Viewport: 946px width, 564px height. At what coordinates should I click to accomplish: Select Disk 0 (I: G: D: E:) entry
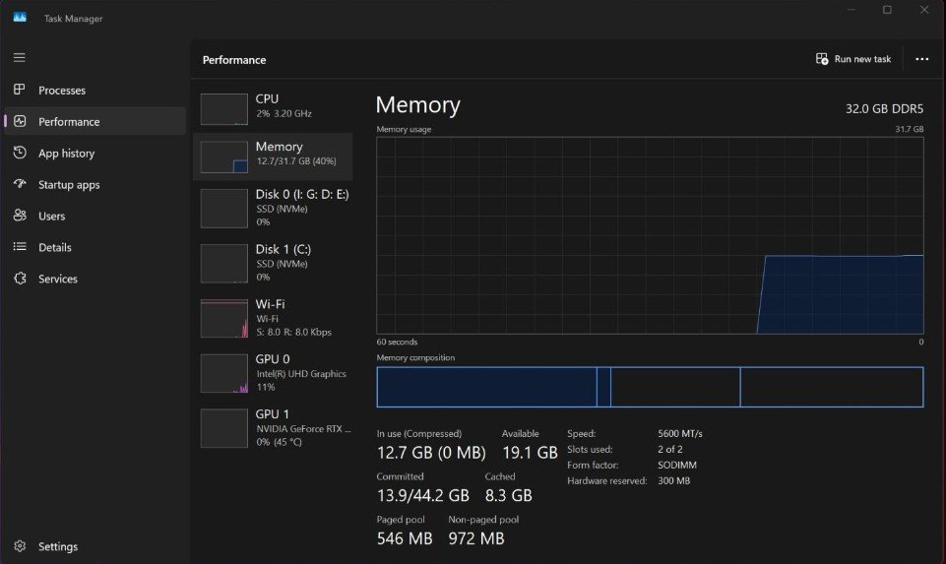tap(274, 208)
